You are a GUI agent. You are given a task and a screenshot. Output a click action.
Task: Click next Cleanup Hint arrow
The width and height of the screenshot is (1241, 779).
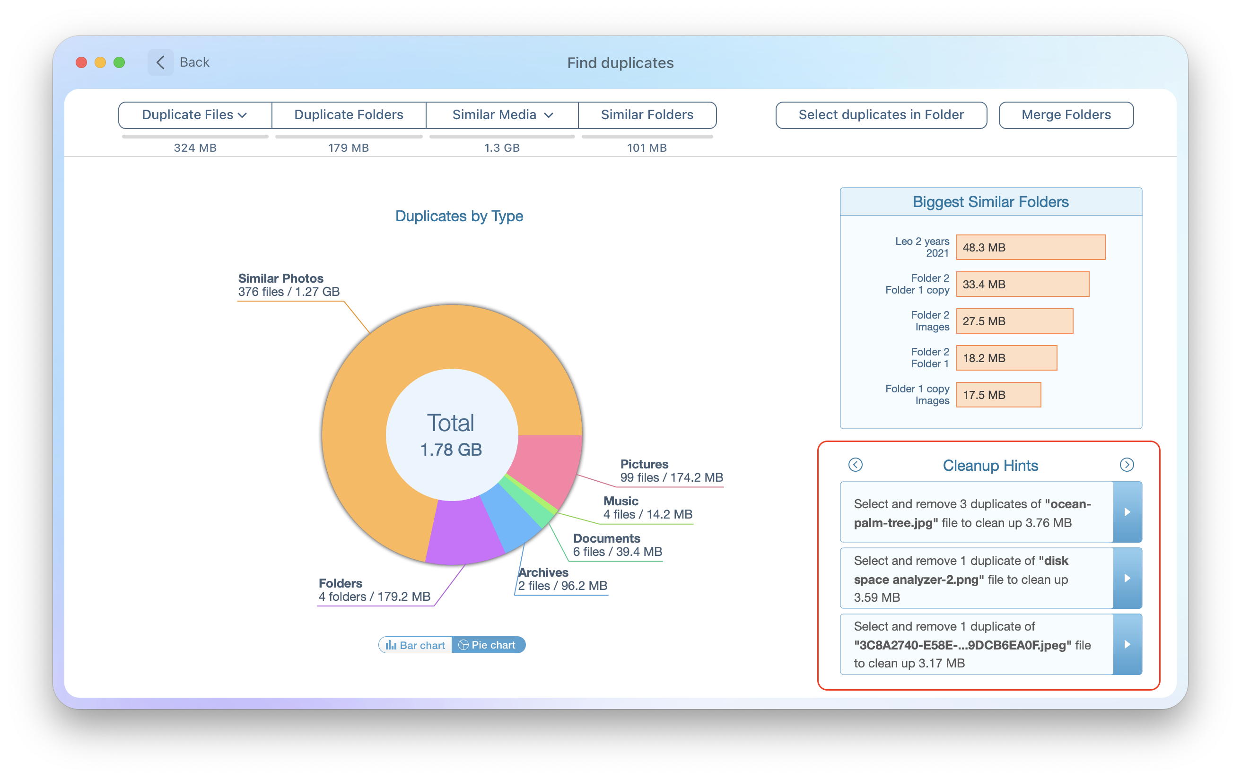[x=1126, y=465]
